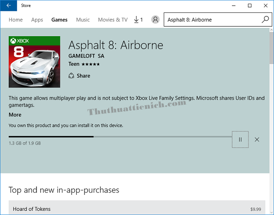Pause the Asphalt 8 download
Screen dimensions: 274x215
240,140
